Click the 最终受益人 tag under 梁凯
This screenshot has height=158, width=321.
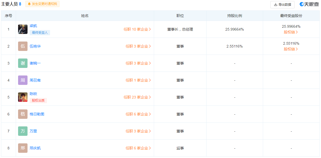pos(40,33)
